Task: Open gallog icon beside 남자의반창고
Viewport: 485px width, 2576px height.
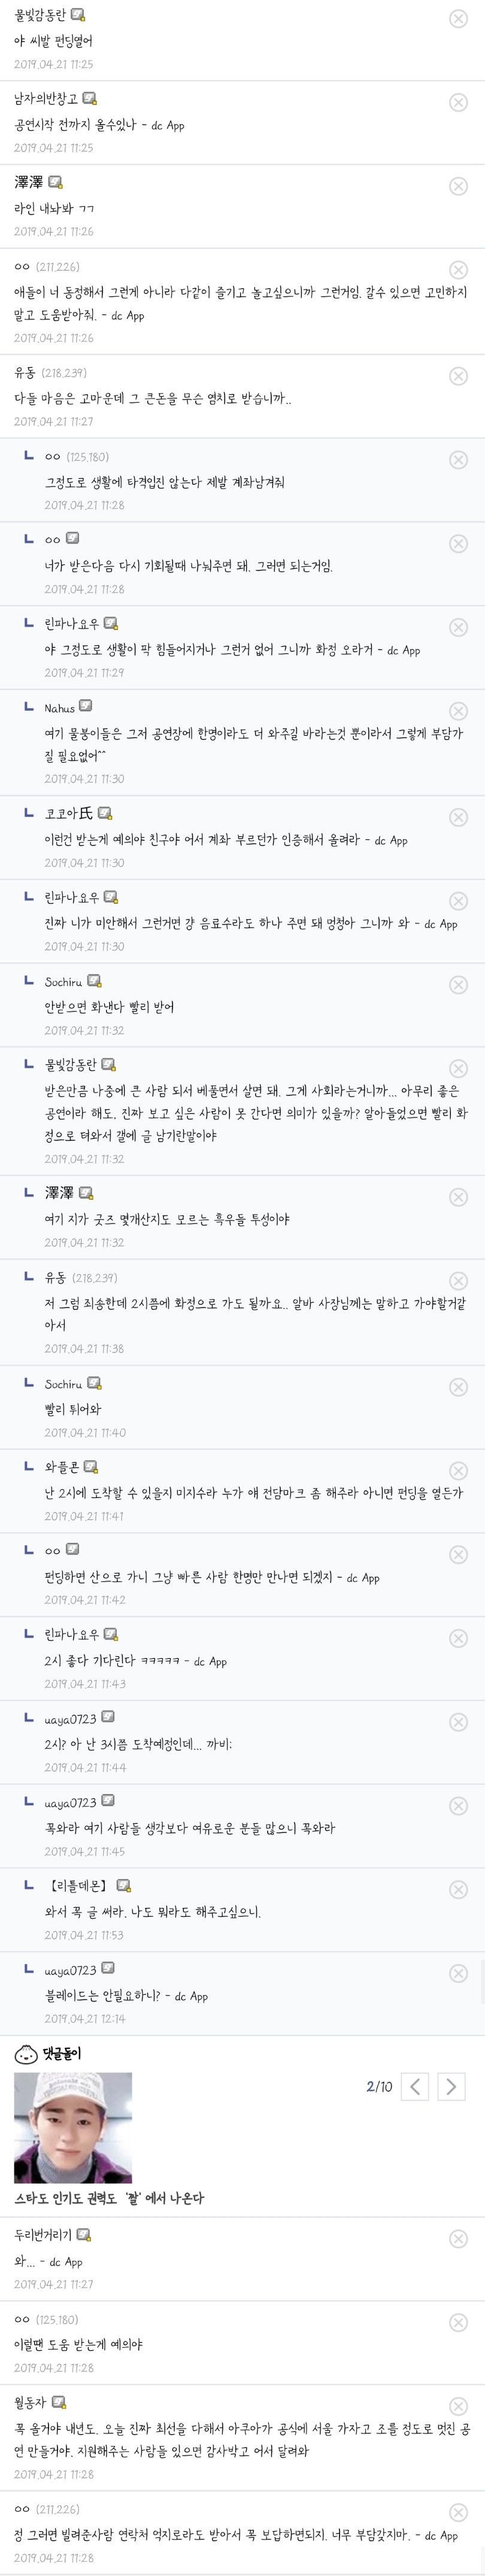Action: (x=90, y=99)
